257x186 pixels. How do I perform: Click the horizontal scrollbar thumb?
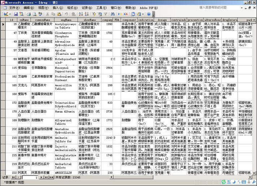tap(134, 177)
